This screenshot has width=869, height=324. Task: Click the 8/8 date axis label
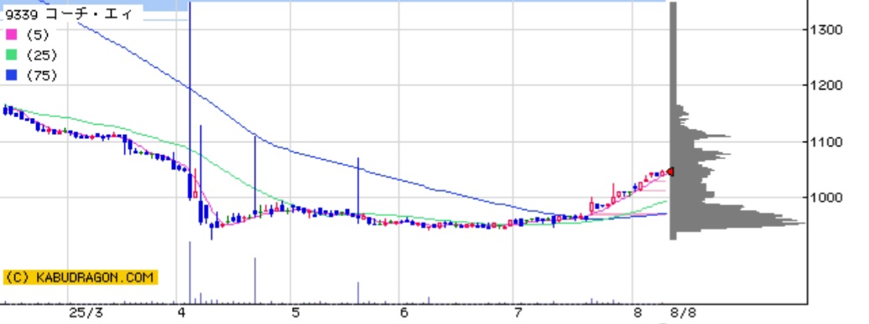point(683,313)
